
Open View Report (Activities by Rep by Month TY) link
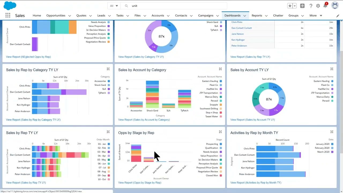pyautogui.click(x=256, y=183)
